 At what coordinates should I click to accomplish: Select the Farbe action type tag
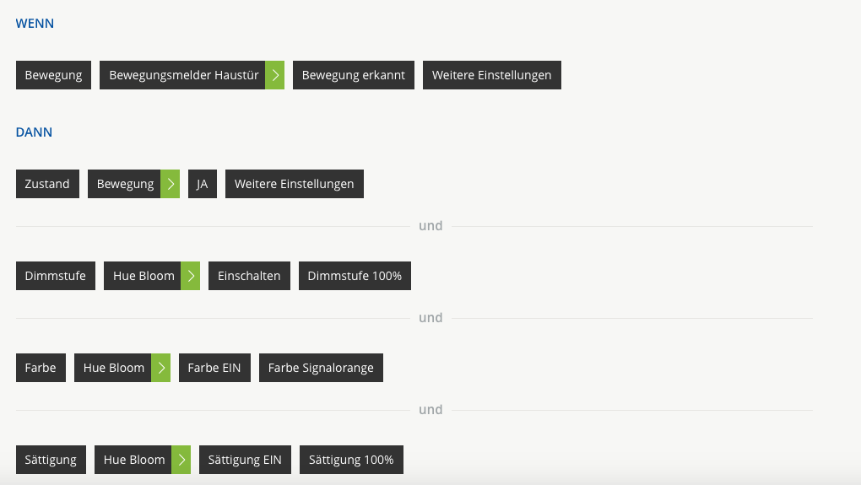tap(41, 368)
